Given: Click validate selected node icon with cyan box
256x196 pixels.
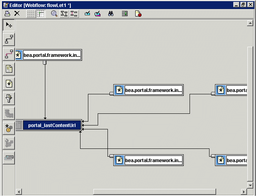Looking at the screenshot, I should point(87,14).
